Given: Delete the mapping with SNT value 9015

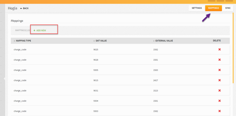Looking at the screenshot, I should [x=219, y=80].
